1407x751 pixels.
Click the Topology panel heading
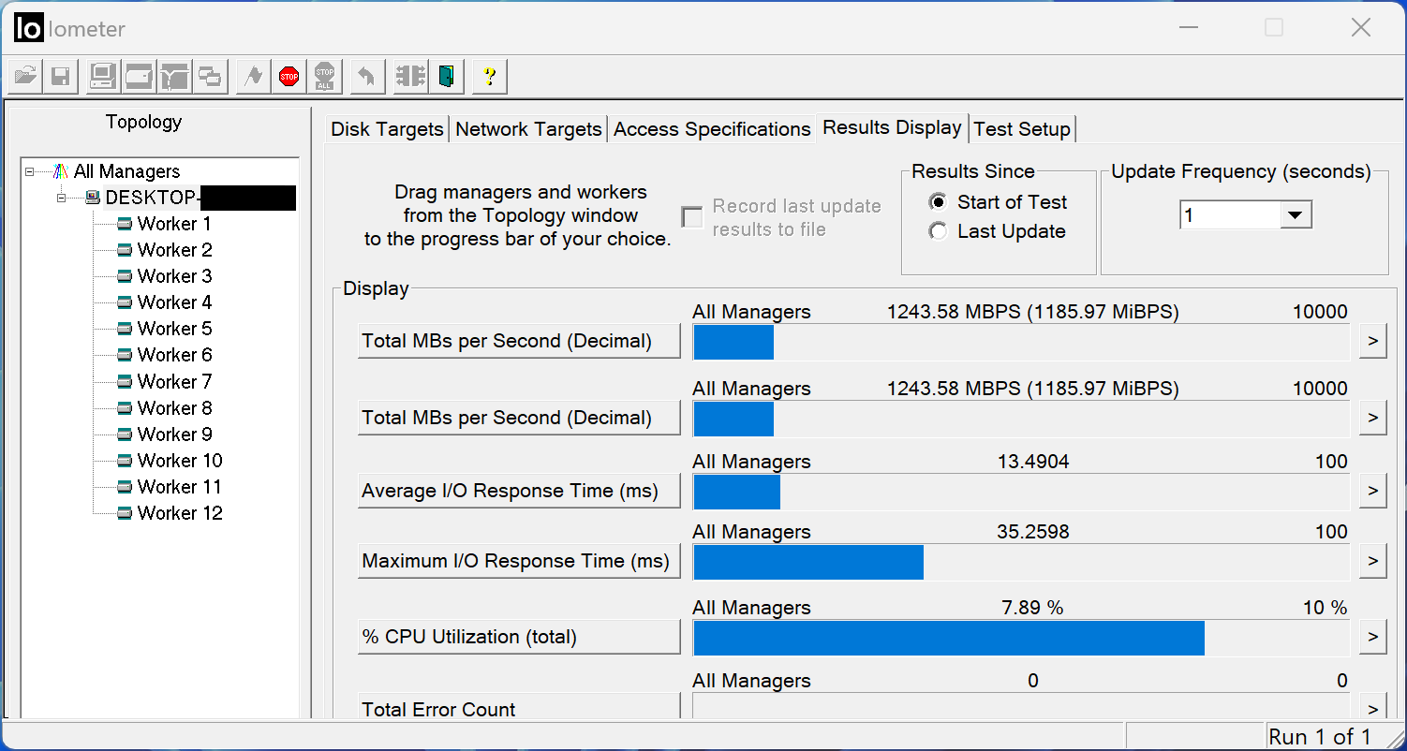[143, 122]
